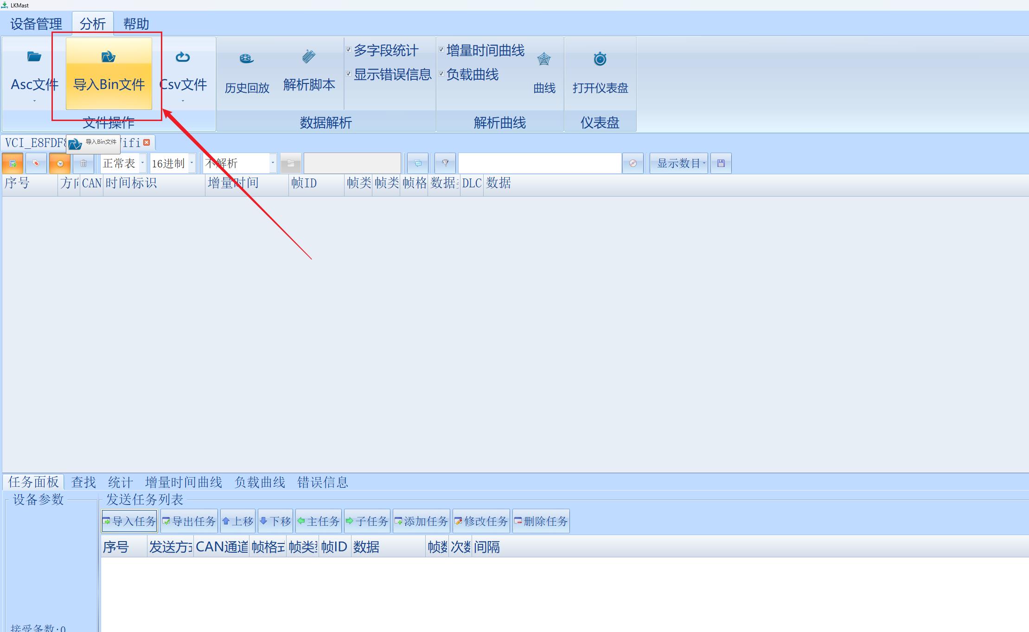The width and height of the screenshot is (1029, 632).
Task: Click the 删除任务 button
Action: click(541, 521)
